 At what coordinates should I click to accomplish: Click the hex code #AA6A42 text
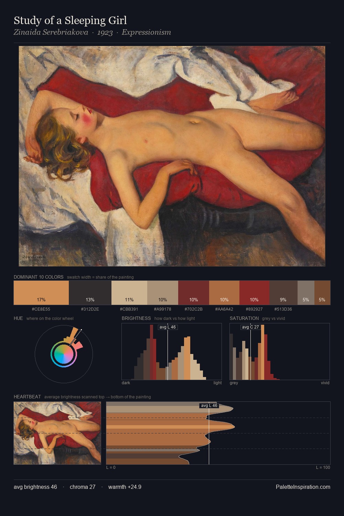tap(224, 309)
